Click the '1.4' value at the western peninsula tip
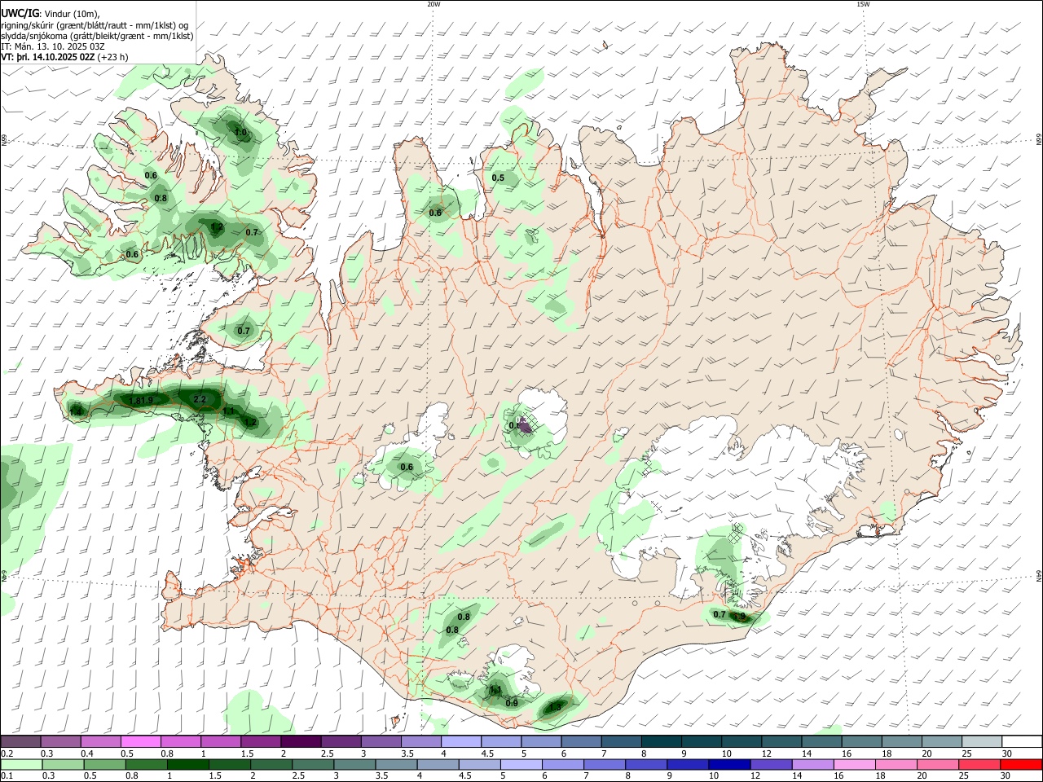The width and height of the screenshot is (1043, 782). point(75,411)
